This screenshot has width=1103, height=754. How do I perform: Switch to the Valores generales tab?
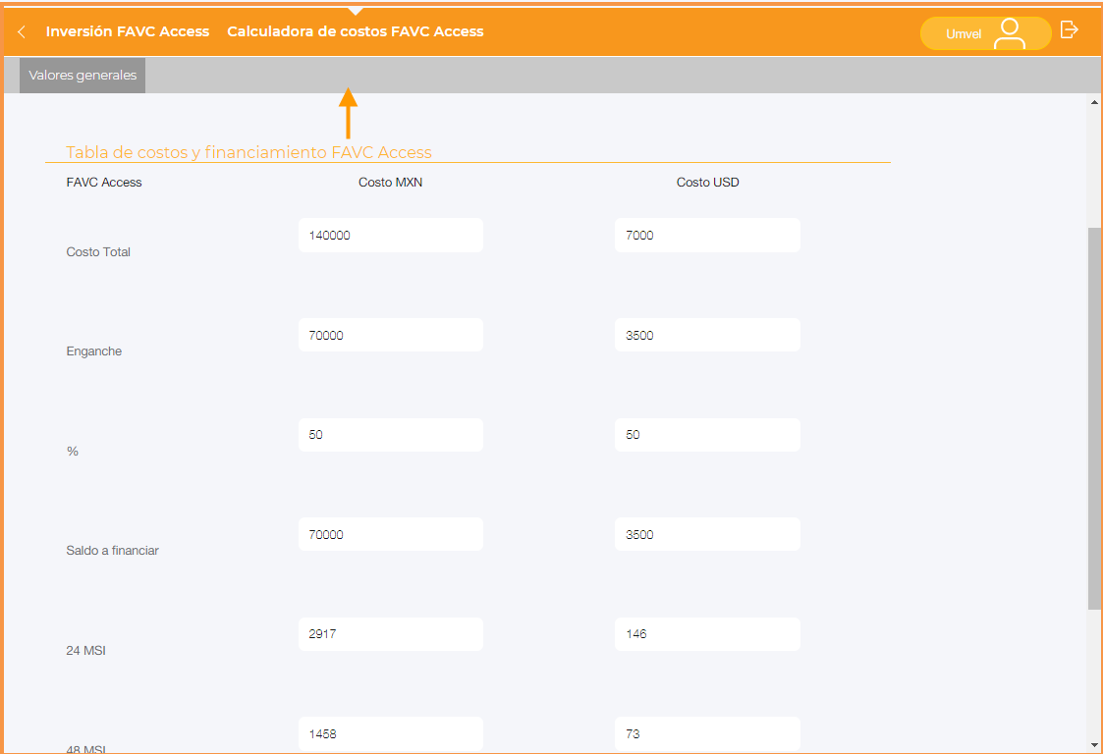click(x=83, y=76)
